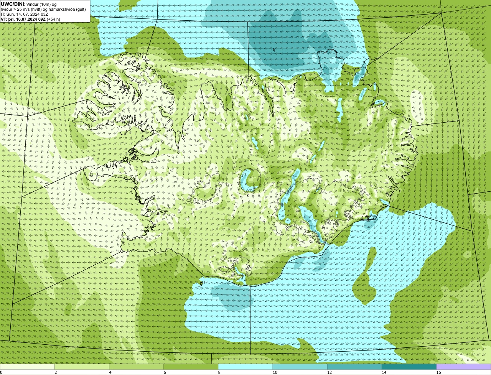This screenshot has height=375, width=491.
Task: Click the 2–4 m/s light green legend swatch
Action: 82,367
